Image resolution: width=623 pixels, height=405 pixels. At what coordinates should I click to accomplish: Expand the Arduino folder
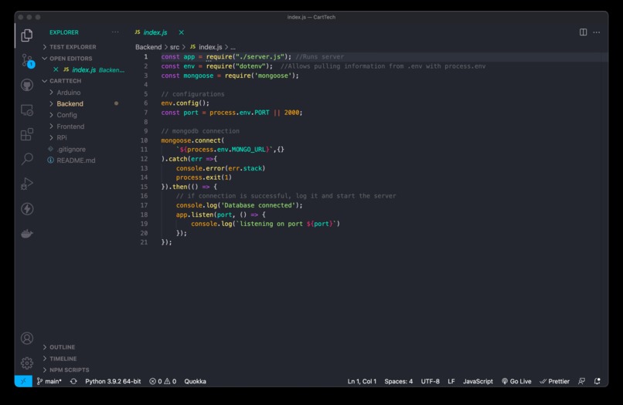(68, 93)
